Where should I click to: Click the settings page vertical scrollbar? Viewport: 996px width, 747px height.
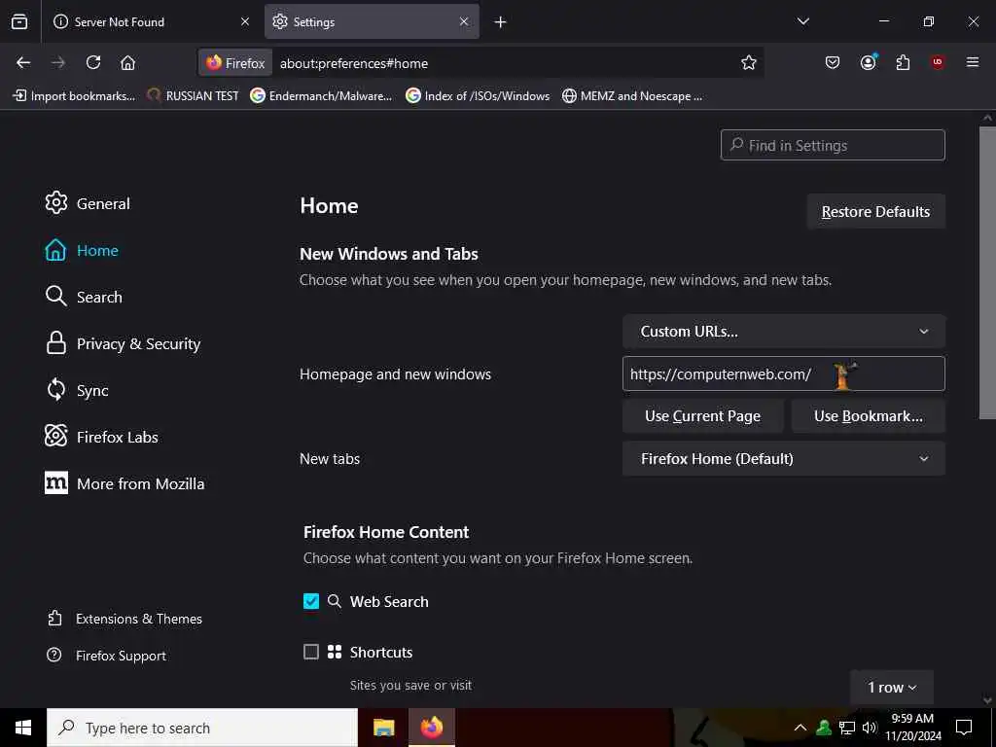coord(987,273)
